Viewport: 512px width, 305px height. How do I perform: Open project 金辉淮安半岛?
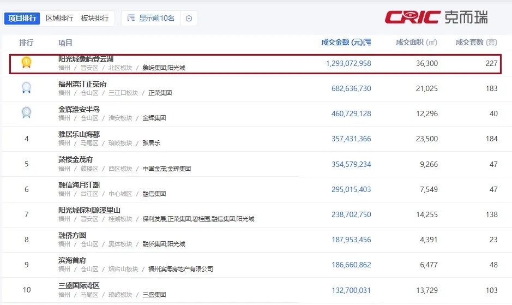pyautogui.click(x=79, y=109)
